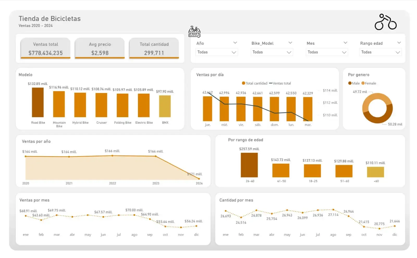Viewport: 417px width, 258px height.
Task: Toggle Total cantidad legend in Ventas por día
Action: tap(254, 83)
